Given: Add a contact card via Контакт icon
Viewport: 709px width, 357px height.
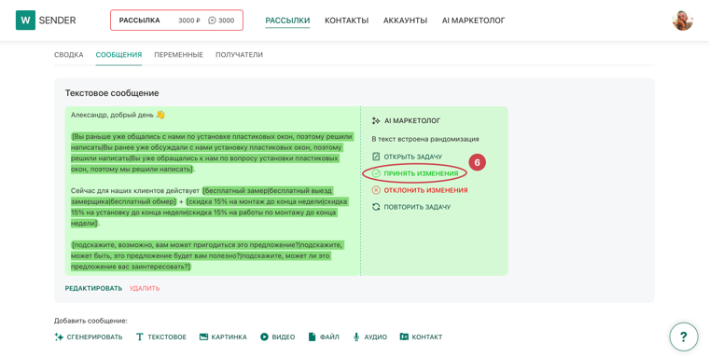Looking at the screenshot, I should [x=404, y=336].
